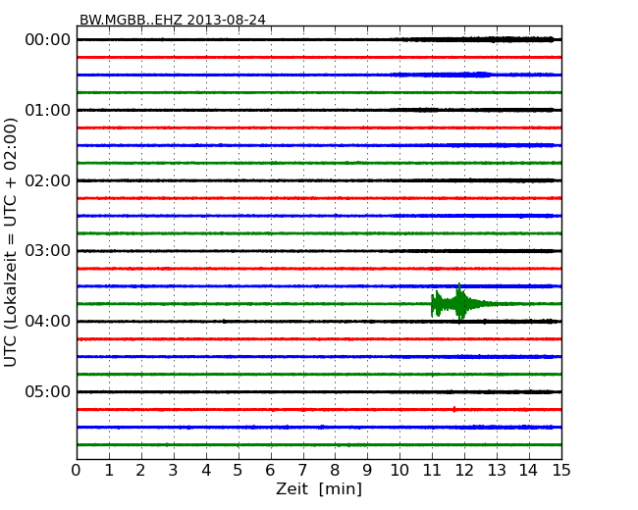Screen dimensions: 638x510
Task: Click the y-axis label UTC Lokalzeit
Action: coord(11,242)
